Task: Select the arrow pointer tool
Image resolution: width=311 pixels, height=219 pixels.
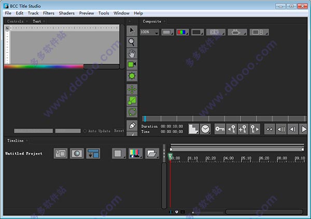Action: tap(132, 31)
